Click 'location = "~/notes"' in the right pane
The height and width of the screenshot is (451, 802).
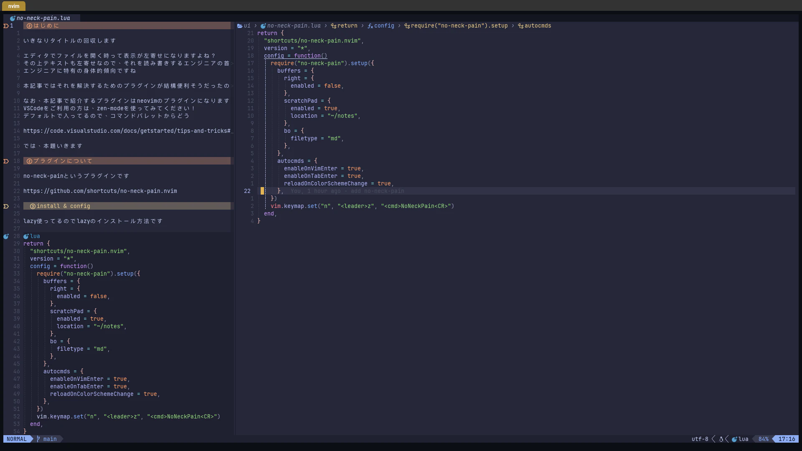[324, 116]
